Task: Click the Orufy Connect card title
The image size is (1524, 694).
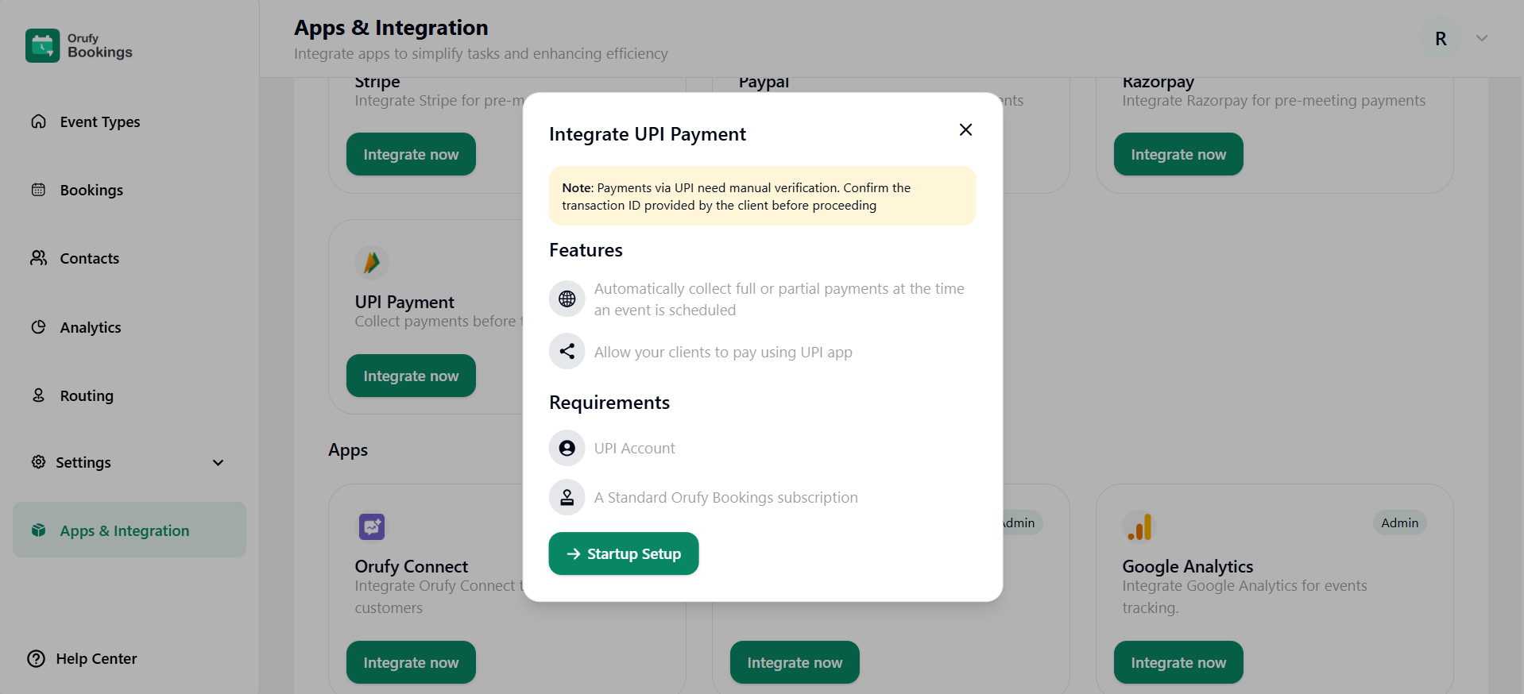Action: [x=412, y=566]
